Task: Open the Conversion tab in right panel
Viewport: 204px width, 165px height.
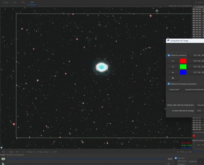Action: tap(199, 2)
